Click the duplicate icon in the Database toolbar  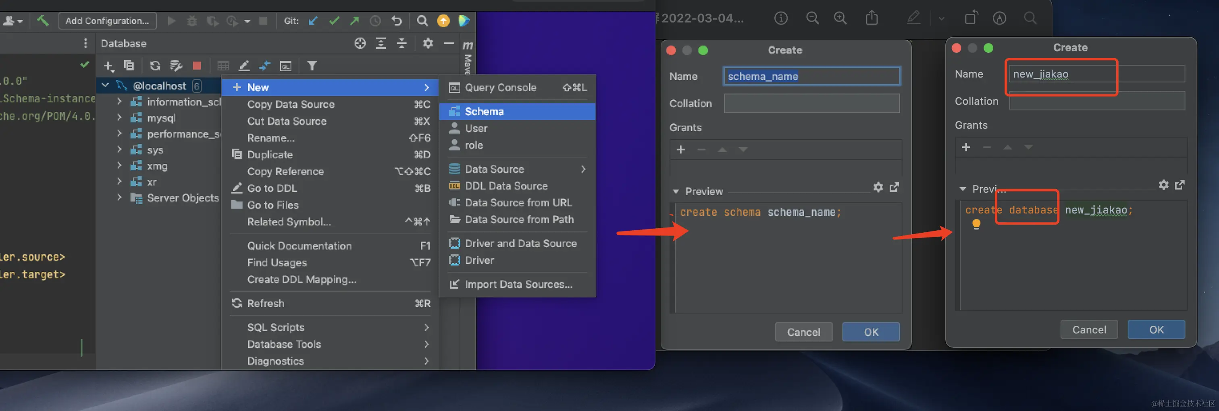tap(129, 65)
